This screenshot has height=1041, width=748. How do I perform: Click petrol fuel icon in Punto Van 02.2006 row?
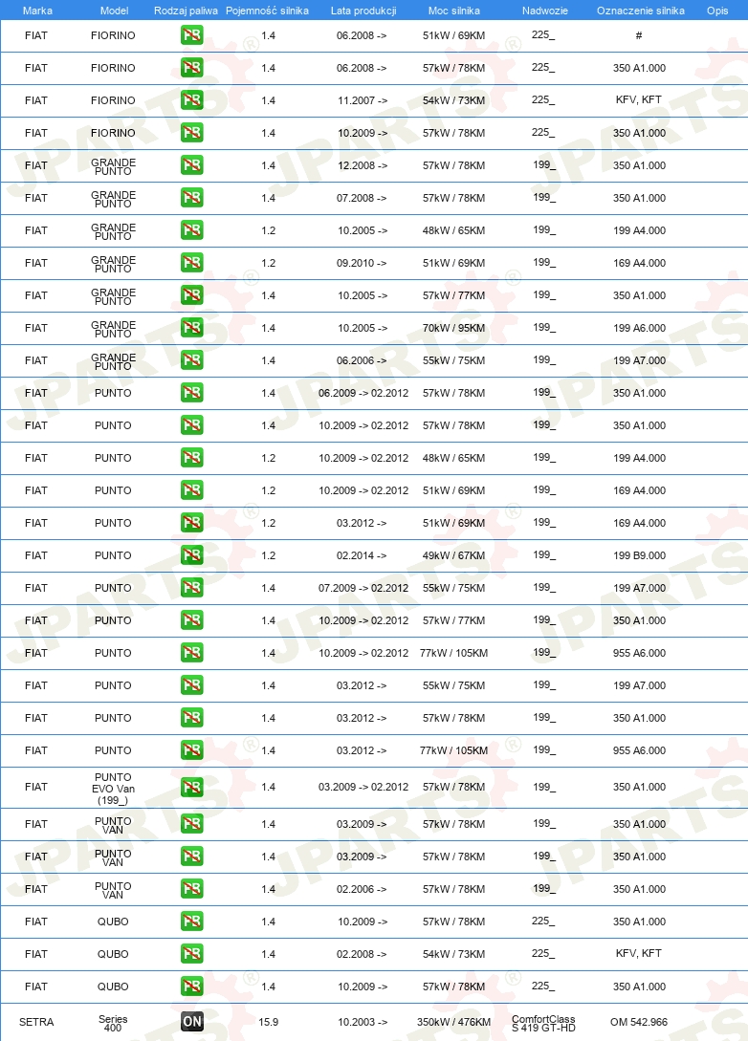point(192,889)
